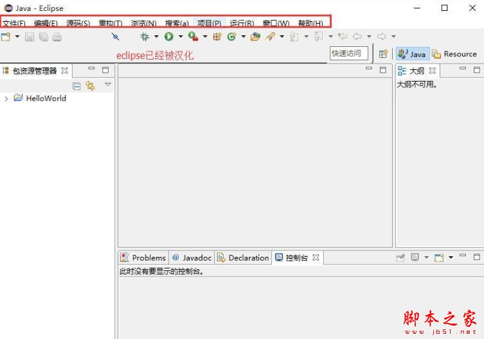Switch to the Javadoc tab
Viewport: 484px width, 339px height.
click(x=192, y=257)
